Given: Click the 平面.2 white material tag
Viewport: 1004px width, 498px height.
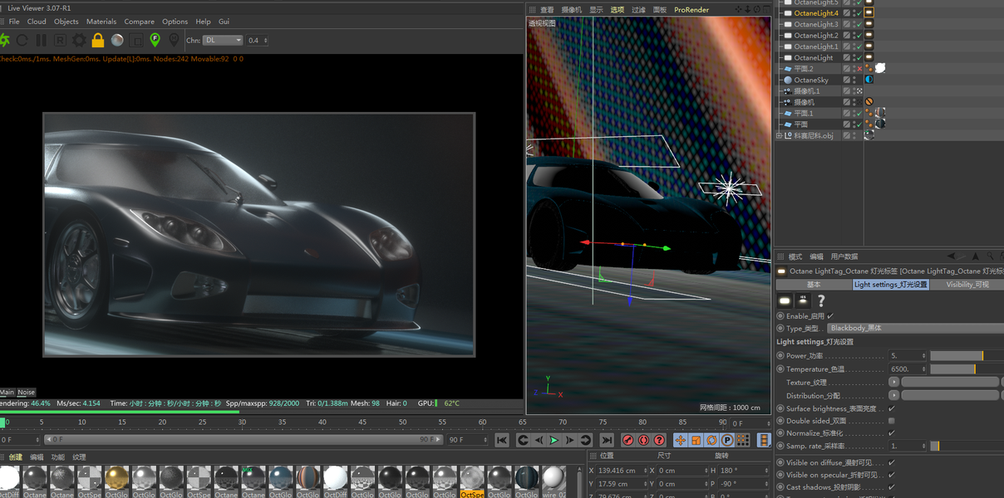Looking at the screenshot, I should click(x=880, y=68).
